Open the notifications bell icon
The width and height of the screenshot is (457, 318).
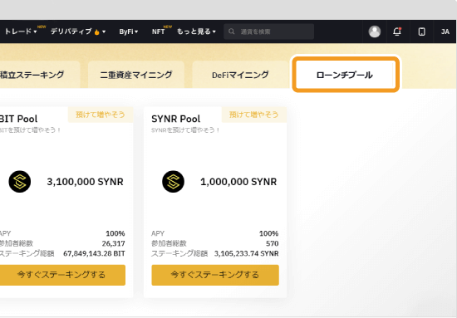[x=397, y=32]
